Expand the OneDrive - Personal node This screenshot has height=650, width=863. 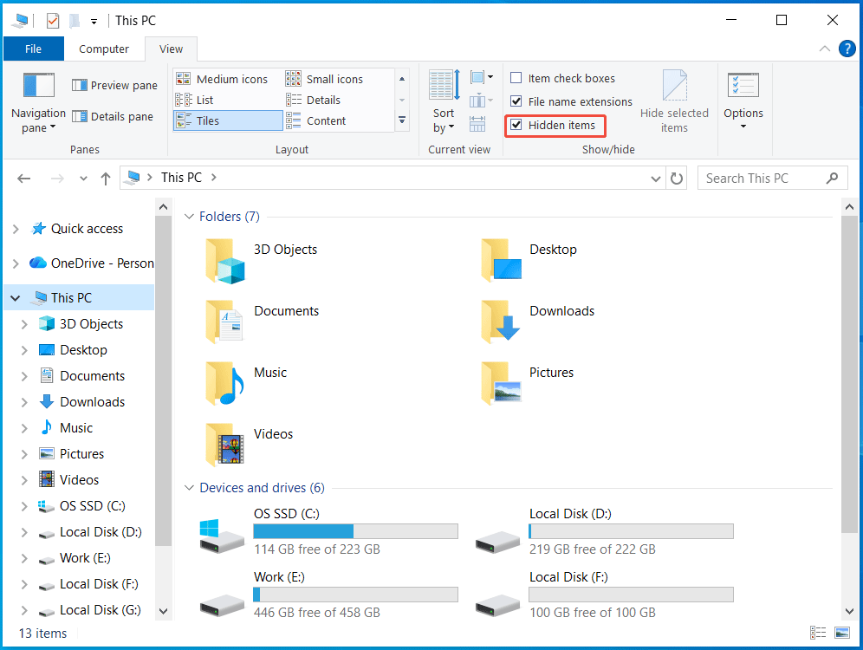coord(16,263)
